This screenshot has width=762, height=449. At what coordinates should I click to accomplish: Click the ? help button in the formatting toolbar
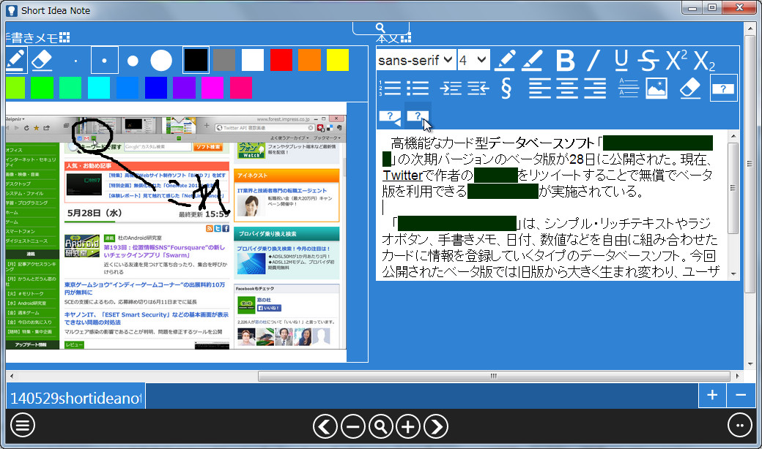[x=723, y=88]
